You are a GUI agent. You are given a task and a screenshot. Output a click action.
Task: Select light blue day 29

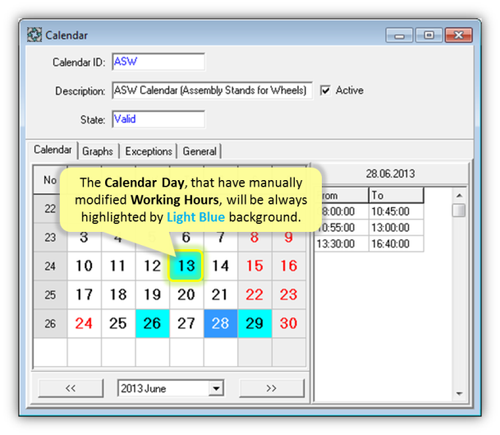pyautogui.click(x=255, y=323)
